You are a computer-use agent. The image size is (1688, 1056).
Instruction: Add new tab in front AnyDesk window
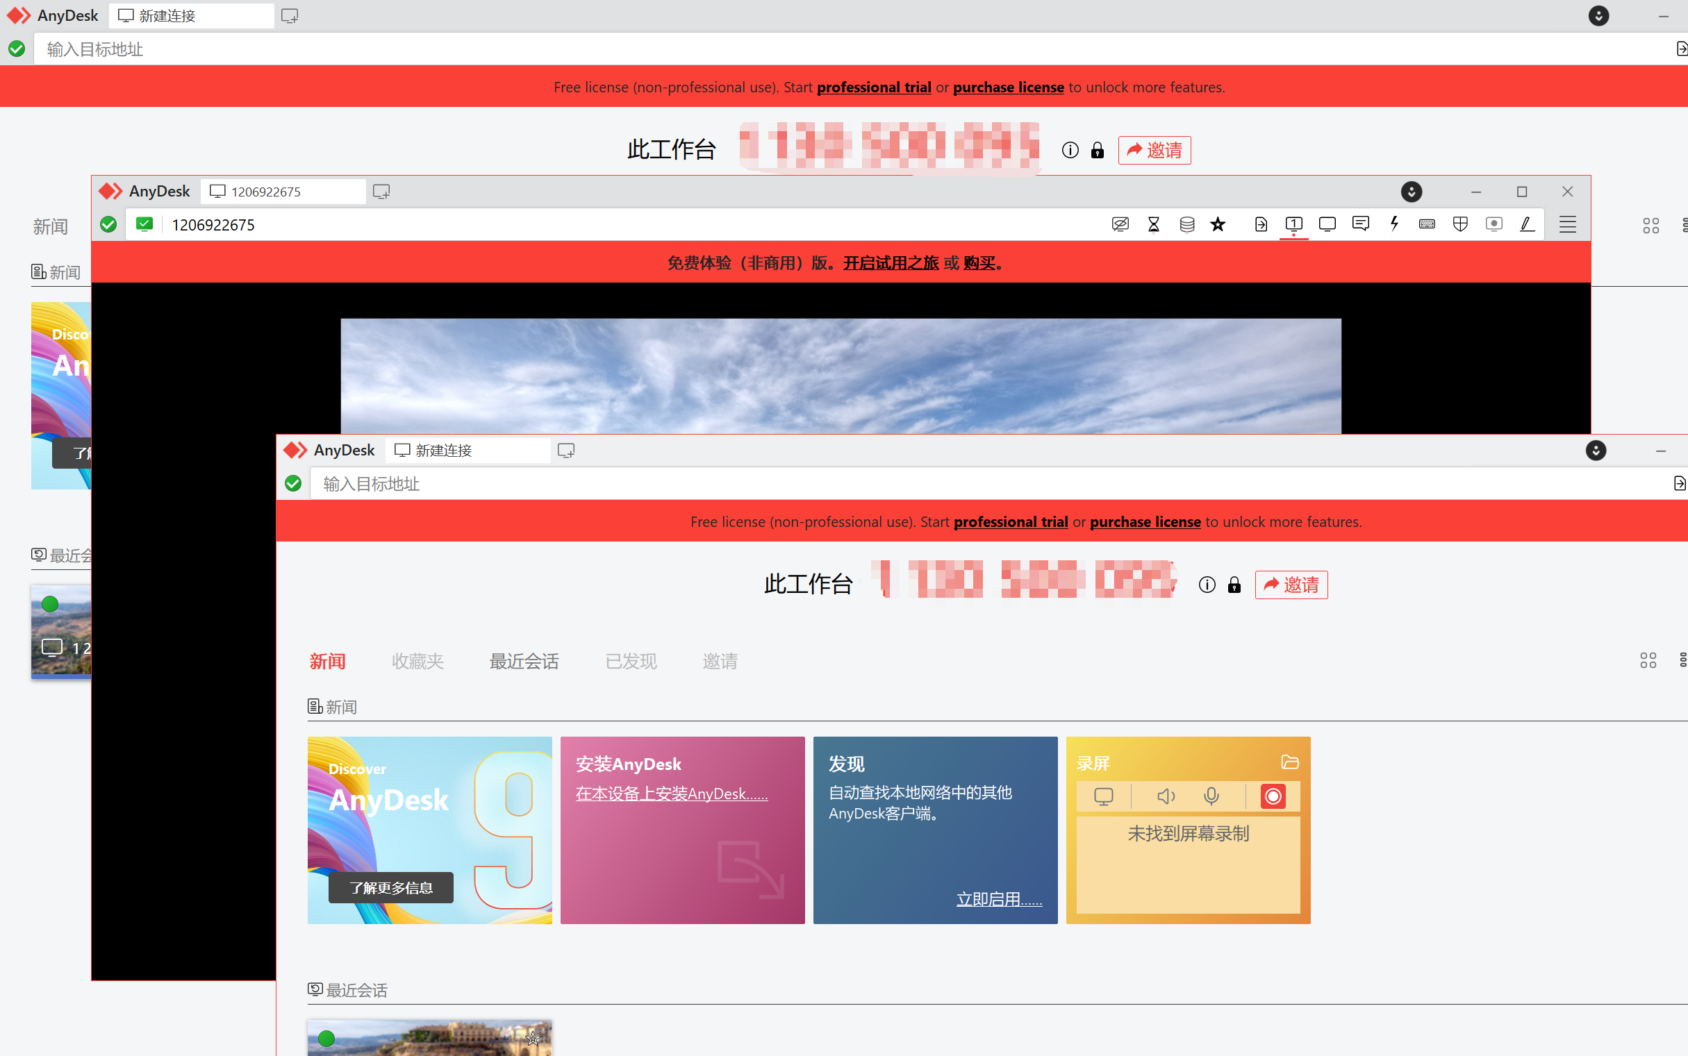(566, 451)
